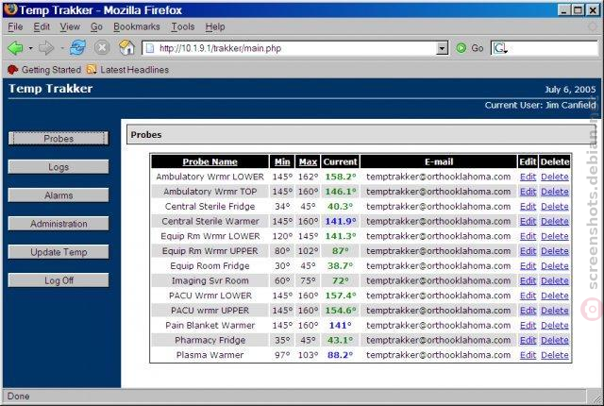Viewport: 604px width, 406px height.
Task: Click the Stop loading icon
Action: tap(102, 48)
